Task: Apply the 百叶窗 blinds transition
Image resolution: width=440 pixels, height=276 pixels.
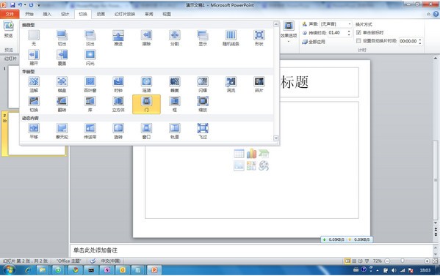Action: click(x=90, y=84)
